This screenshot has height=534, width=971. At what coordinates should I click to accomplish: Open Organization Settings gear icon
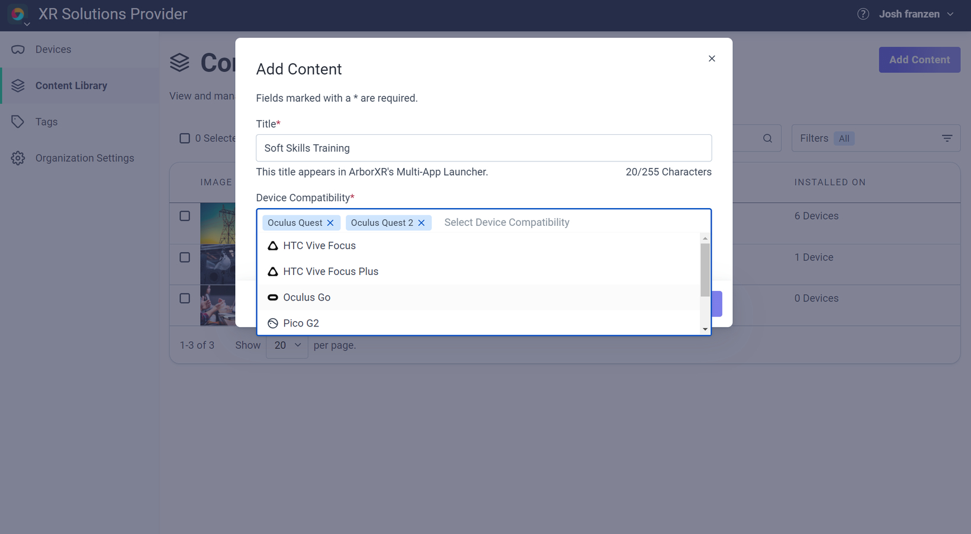point(18,158)
